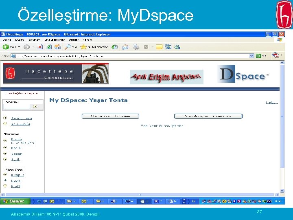
Task: Open the Görünüm menu
Action: point(34,40)
